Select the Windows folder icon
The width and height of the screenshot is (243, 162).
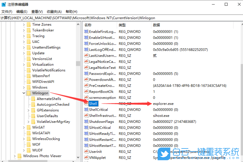click(x=29, y=87)
